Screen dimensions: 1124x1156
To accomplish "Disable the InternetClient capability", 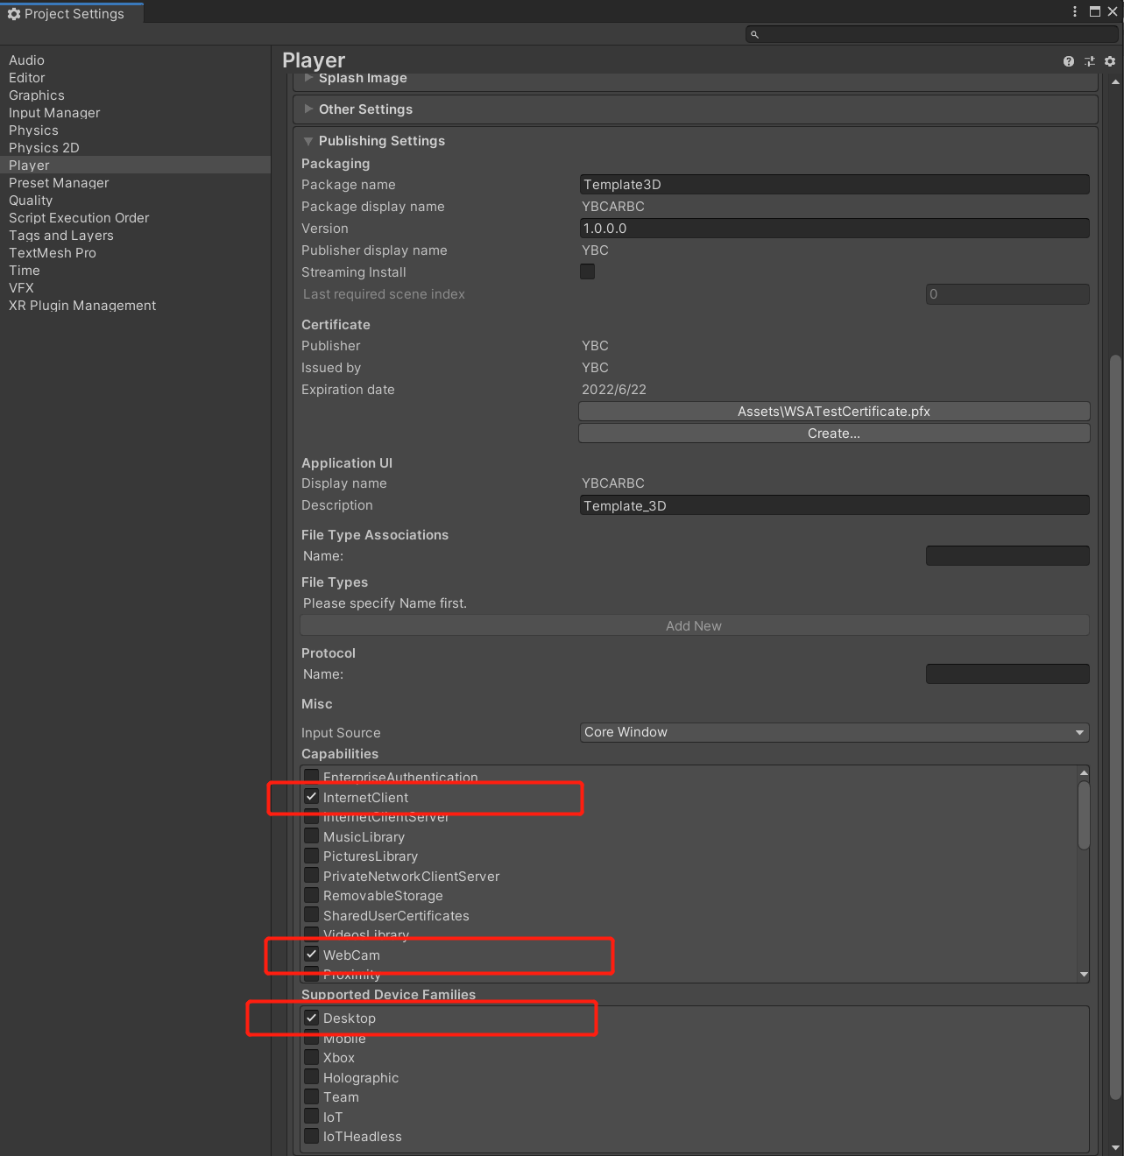I will pos(312,796).
